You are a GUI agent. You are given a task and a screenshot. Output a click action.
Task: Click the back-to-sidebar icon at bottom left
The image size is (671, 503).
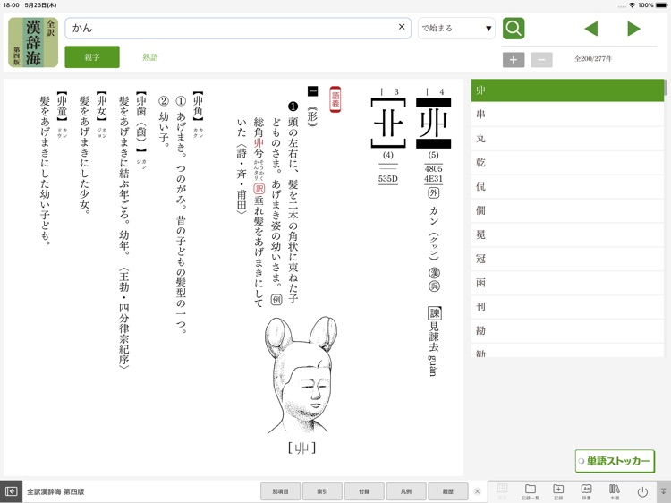11,491
